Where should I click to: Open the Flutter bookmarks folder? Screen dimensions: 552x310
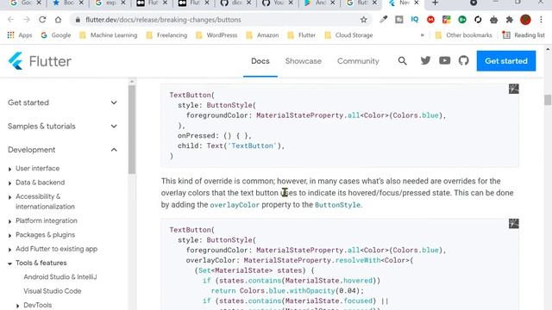(302, 35)
